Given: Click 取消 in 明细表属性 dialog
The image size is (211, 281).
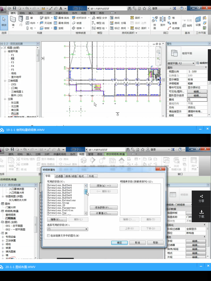Looking at the screenshot, I should point(137,243).
